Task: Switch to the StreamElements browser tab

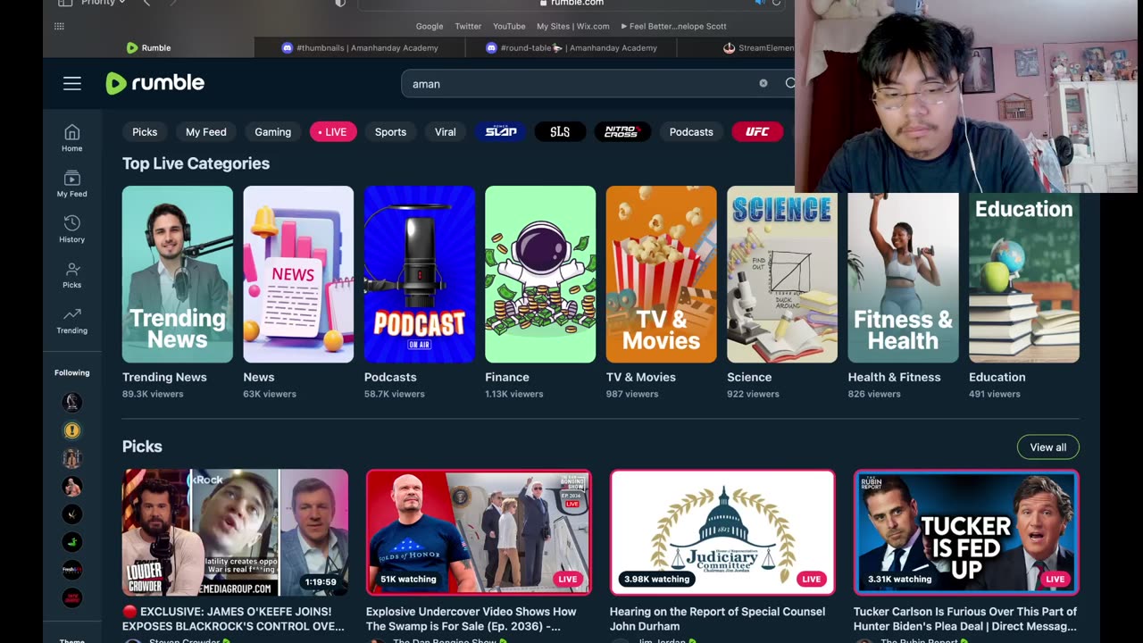Action: click(737, 47)
